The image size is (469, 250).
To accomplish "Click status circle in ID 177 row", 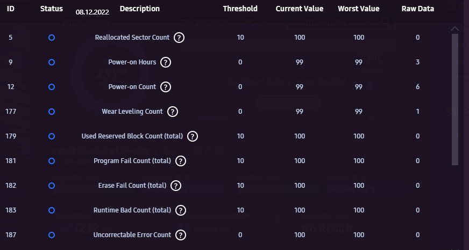I will (52, 112).
